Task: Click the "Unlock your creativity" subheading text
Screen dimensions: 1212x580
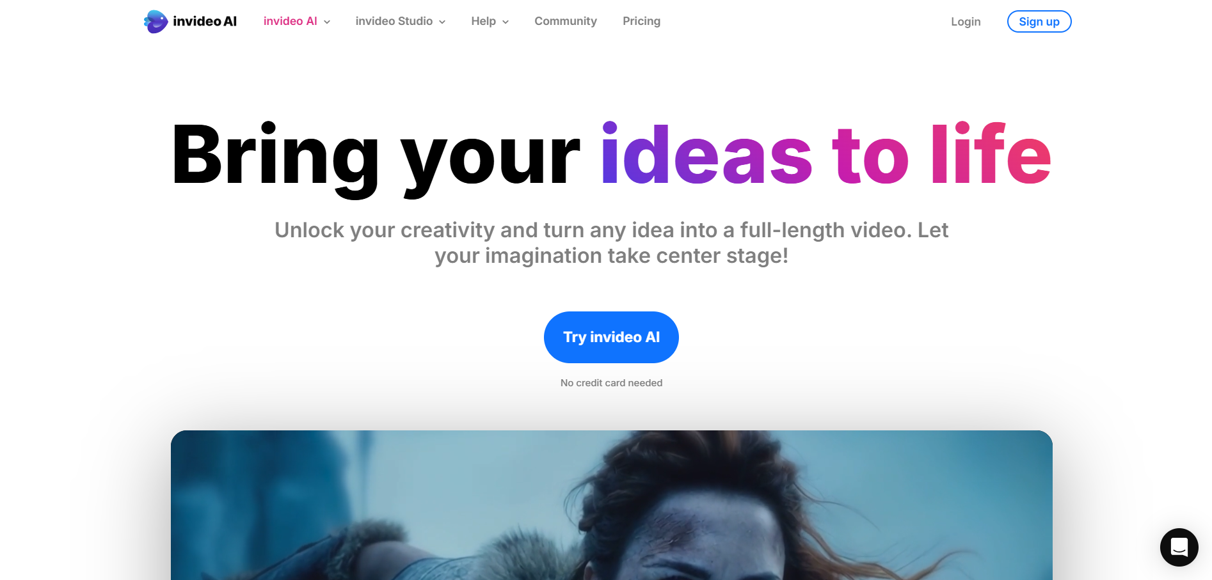Action: (611, 243)
